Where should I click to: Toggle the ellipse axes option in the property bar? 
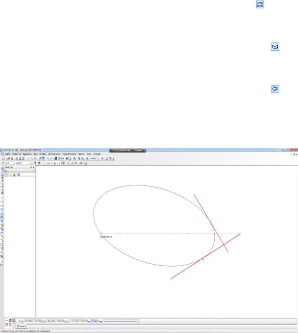[x=93, y=321]
